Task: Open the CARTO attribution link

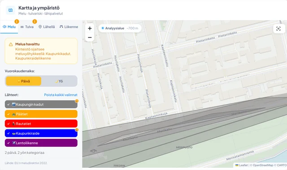Action: [x=282, y=165]
